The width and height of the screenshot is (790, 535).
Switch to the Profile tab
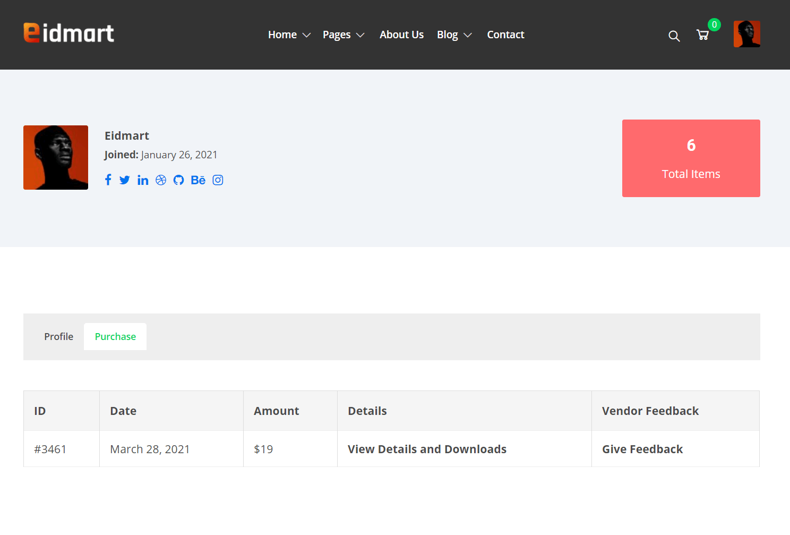click(x=58, y=336)
